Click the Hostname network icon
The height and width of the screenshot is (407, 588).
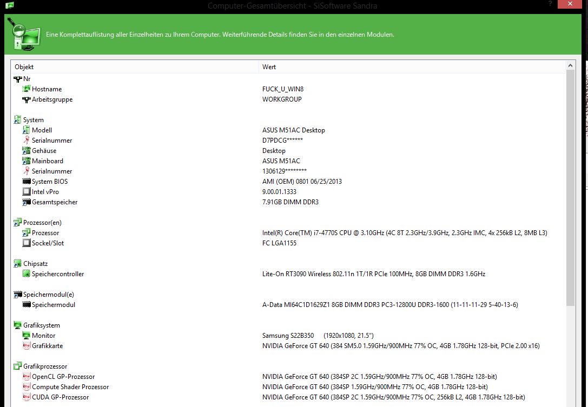[26, 89]
